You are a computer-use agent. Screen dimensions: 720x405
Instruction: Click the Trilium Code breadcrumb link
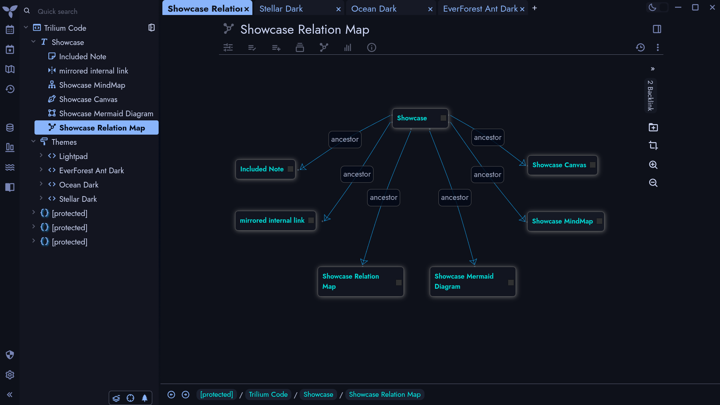point(268,394)
